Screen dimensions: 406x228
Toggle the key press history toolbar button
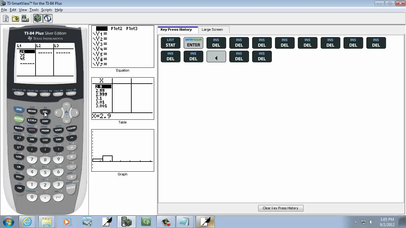coord(48,19)
